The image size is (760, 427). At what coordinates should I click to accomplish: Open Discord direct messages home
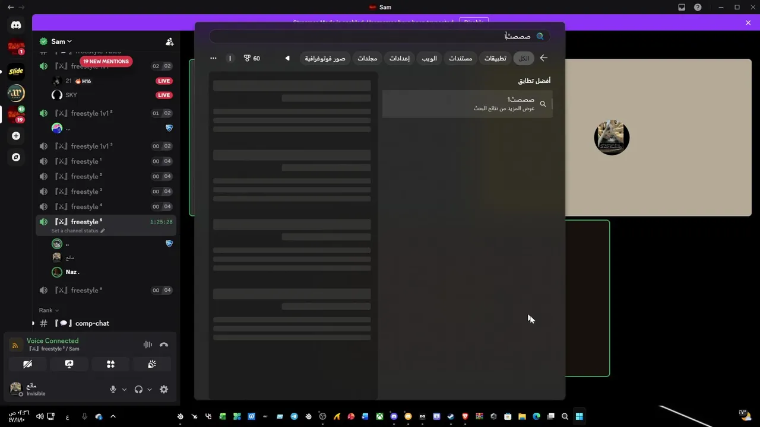tap(16, 25)
